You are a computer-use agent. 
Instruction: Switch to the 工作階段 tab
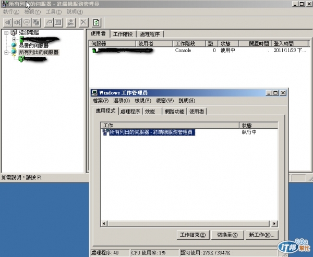tap(123, 34)
